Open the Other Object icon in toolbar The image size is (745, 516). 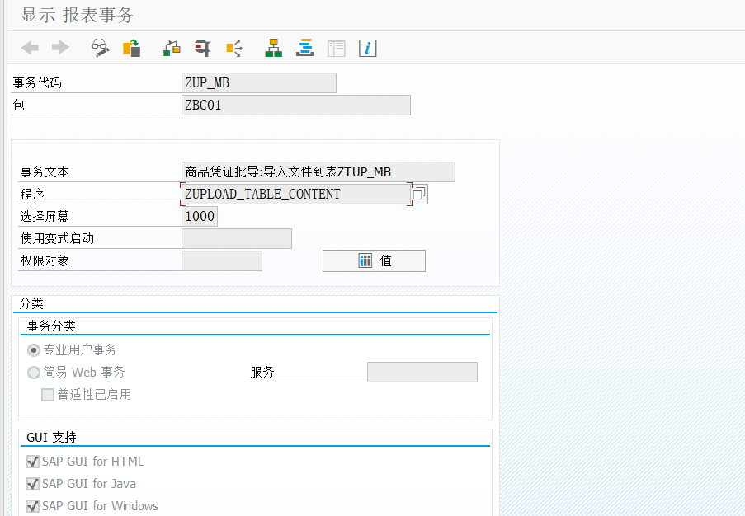(x=132, y=48)
